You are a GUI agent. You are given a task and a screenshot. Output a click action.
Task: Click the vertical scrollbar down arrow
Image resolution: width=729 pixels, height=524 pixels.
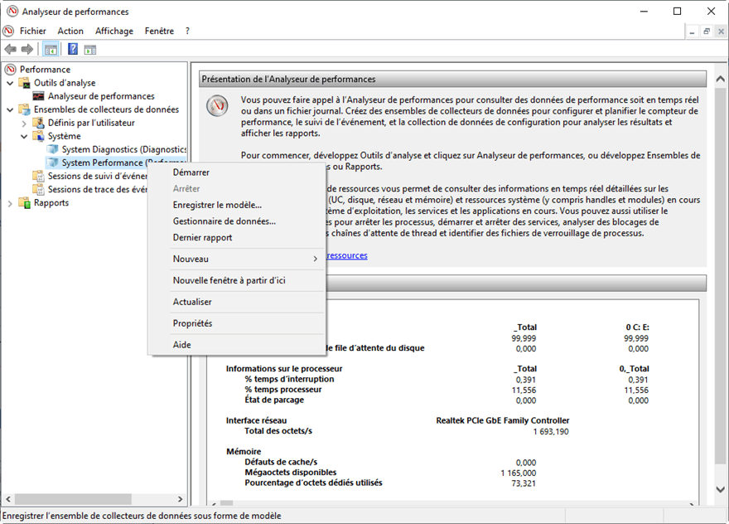720,489
